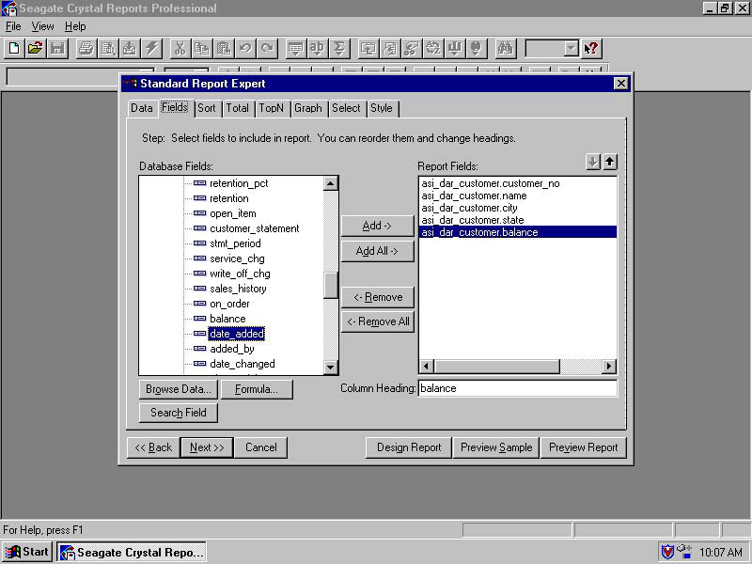
Task: Switch to the Select tab
Action: pos(346,108)
